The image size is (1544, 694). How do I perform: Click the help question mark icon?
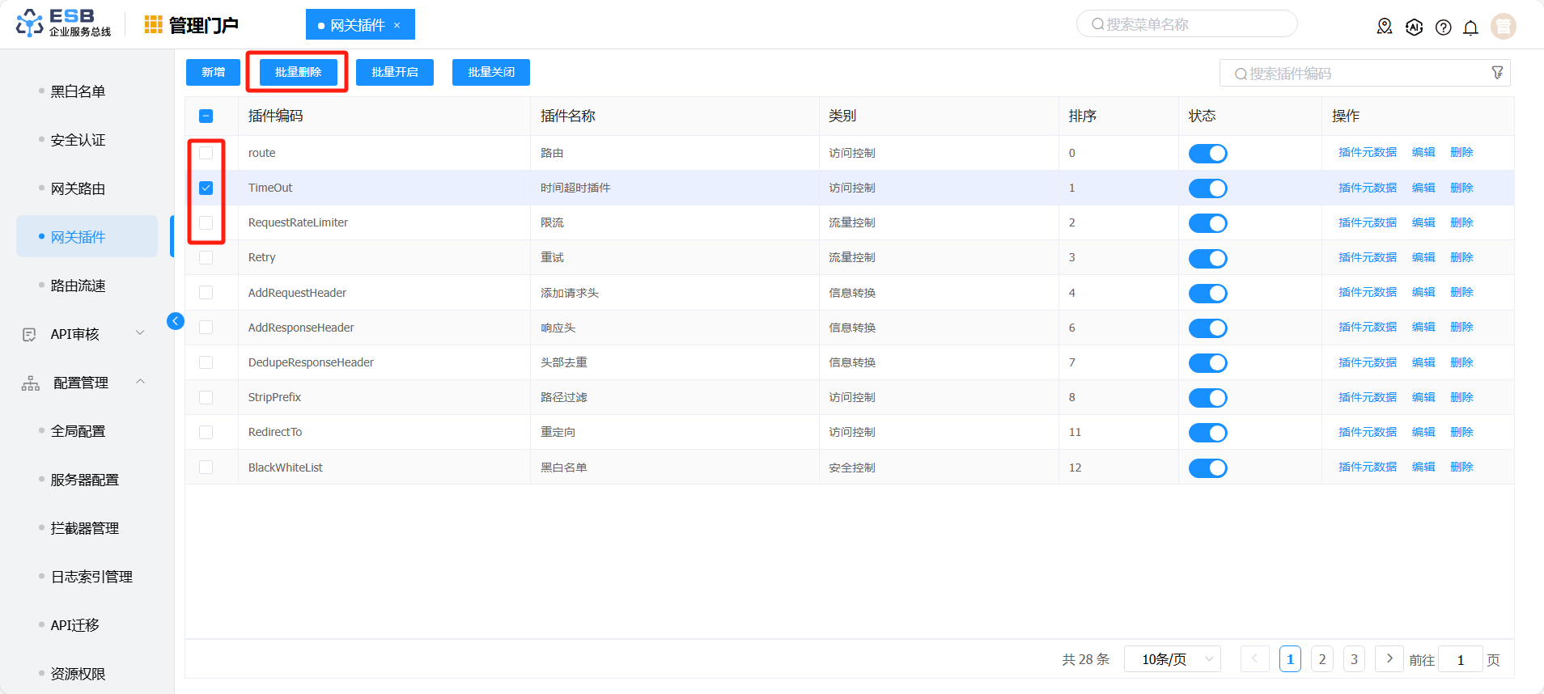[x=1443, y=28]
